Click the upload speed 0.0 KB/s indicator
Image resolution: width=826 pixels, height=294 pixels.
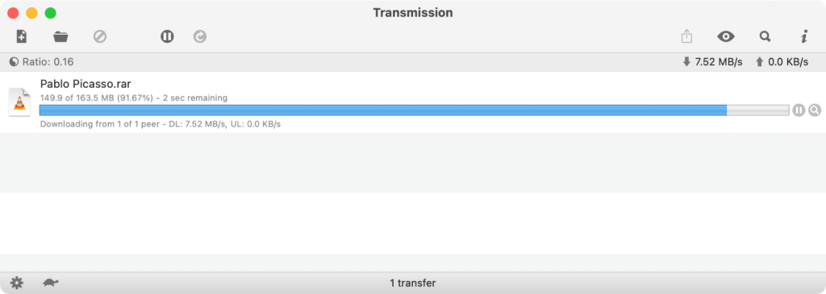click(x=782, y=62)
